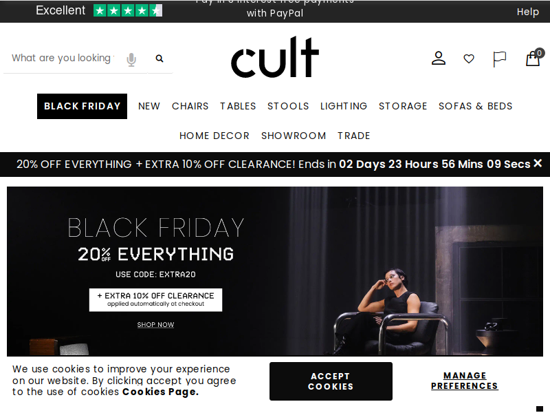Screen dimensions: 550x413
Task: Select the Trade menu item
Action: point(354,136)
